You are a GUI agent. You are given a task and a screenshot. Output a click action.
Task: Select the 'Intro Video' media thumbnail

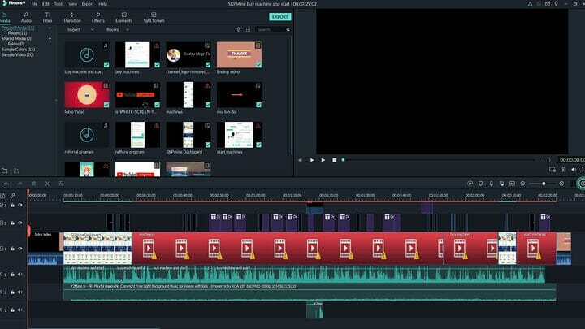coord(87,95)
